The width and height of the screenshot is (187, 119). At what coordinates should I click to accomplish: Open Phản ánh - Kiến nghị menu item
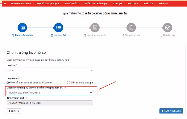(x=96, y=4)
